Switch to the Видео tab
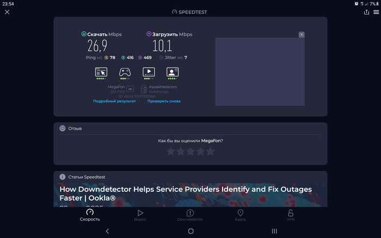The height and width of the screenshot is (238, 381). [140, 215]
